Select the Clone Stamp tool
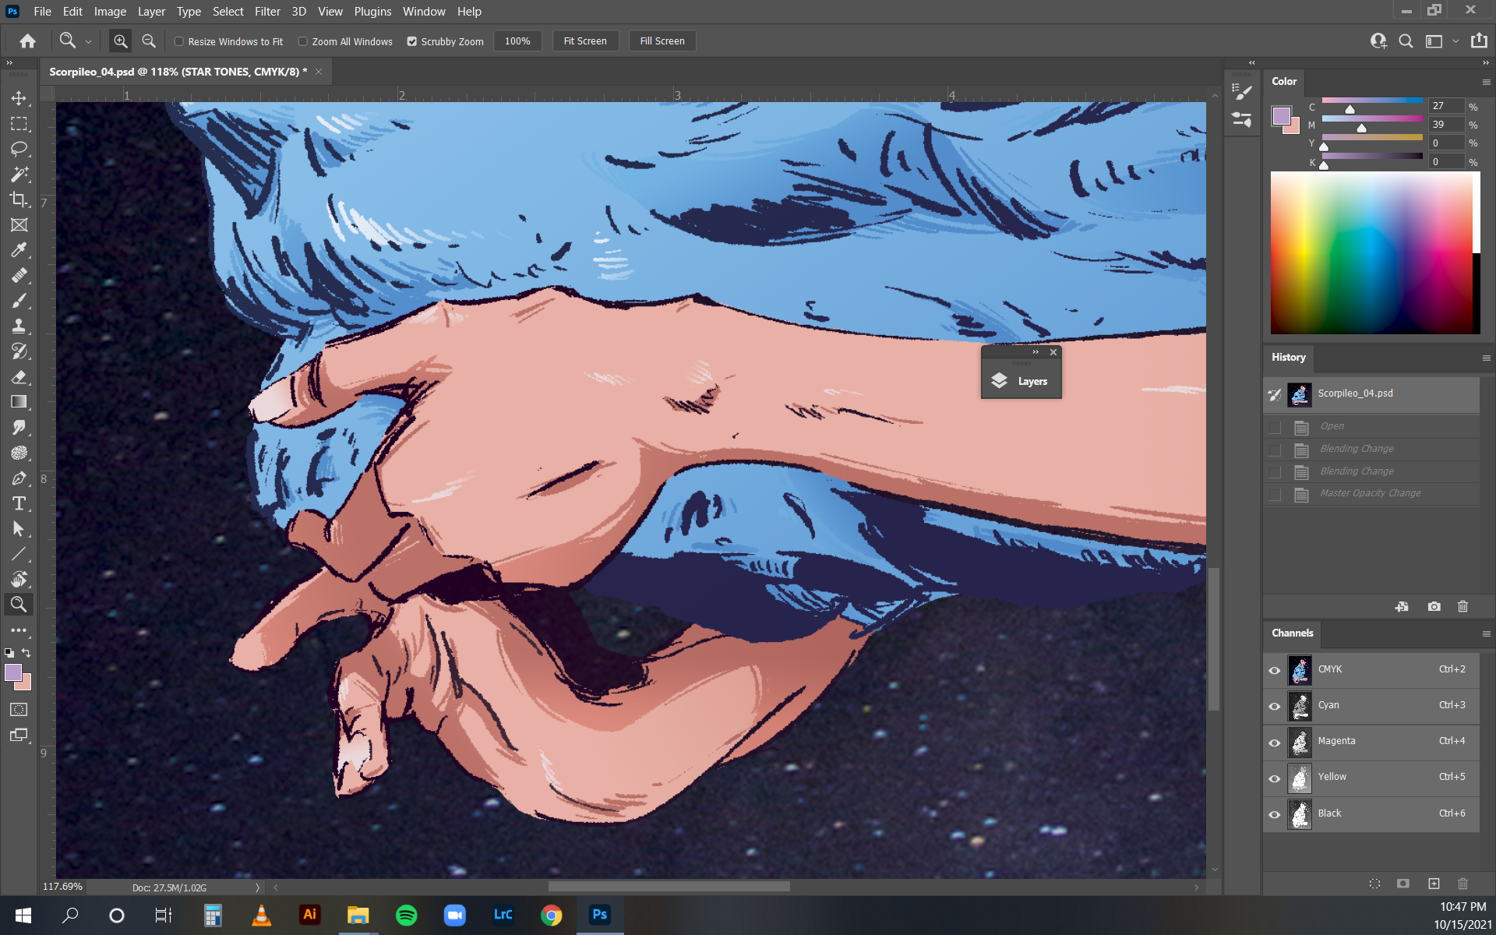 coord(19,326)
